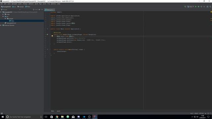This screenshot has height=119, width=212.
Task: Select the Main.java editor tab
Action: [x=50, y=10]
